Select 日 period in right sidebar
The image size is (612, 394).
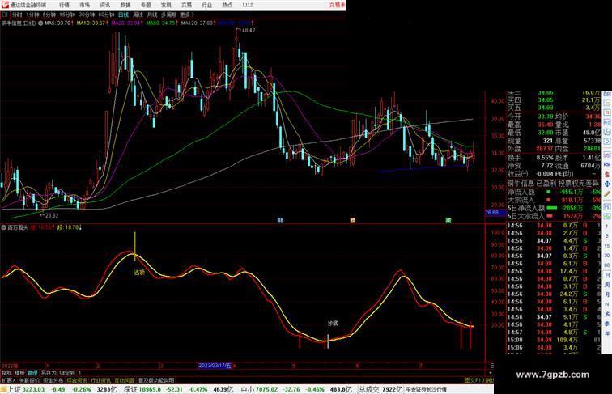[x=607, y=275]
